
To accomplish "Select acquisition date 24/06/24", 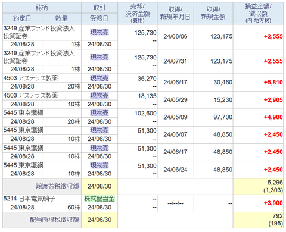I will click(x=175, y=170).
